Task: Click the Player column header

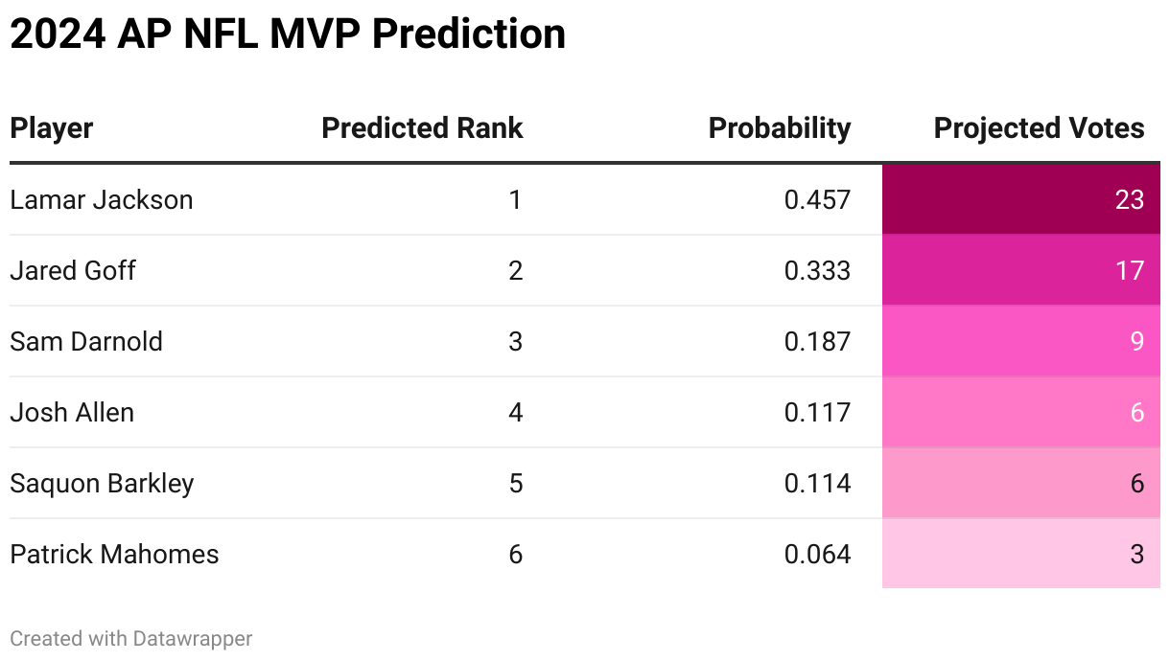Action: (x=52, y=128)
